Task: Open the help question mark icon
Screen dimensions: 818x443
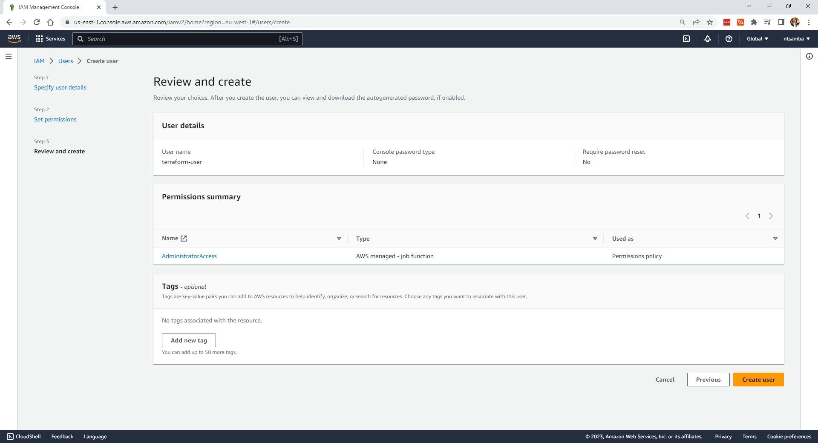Action: (x=729, y=39)
